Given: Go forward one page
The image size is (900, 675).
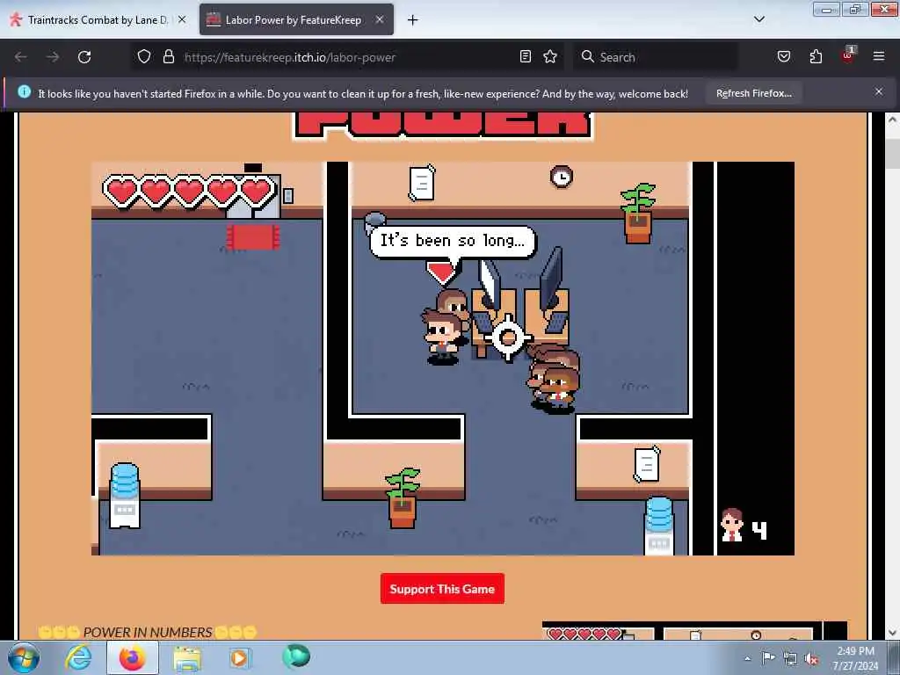Looking at the screenshot, I should pyautogui.click(x=52, y=57).
